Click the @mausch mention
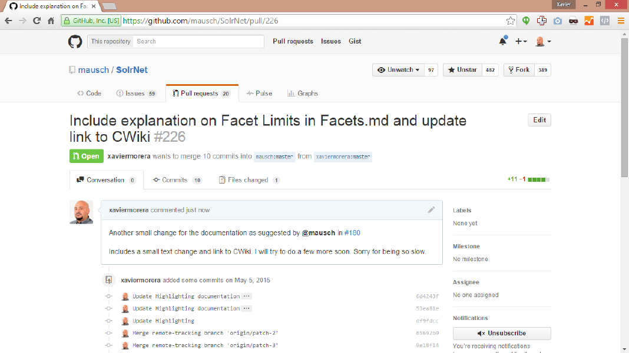Screen dimensions: 629x353 318,233
